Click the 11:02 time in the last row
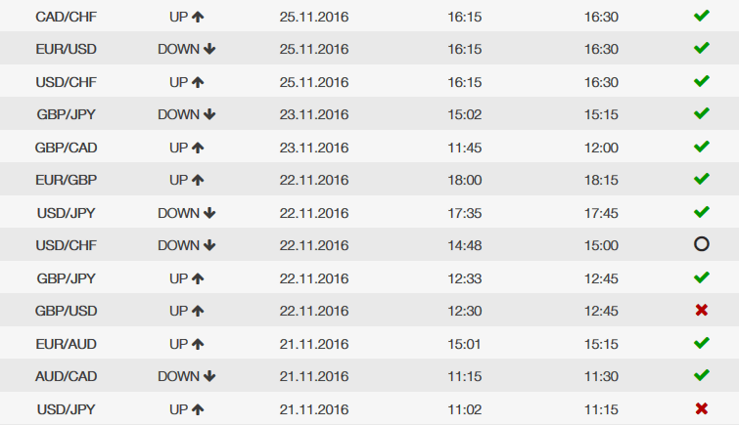This screenshot has height=425, width=739. (465, 409)
